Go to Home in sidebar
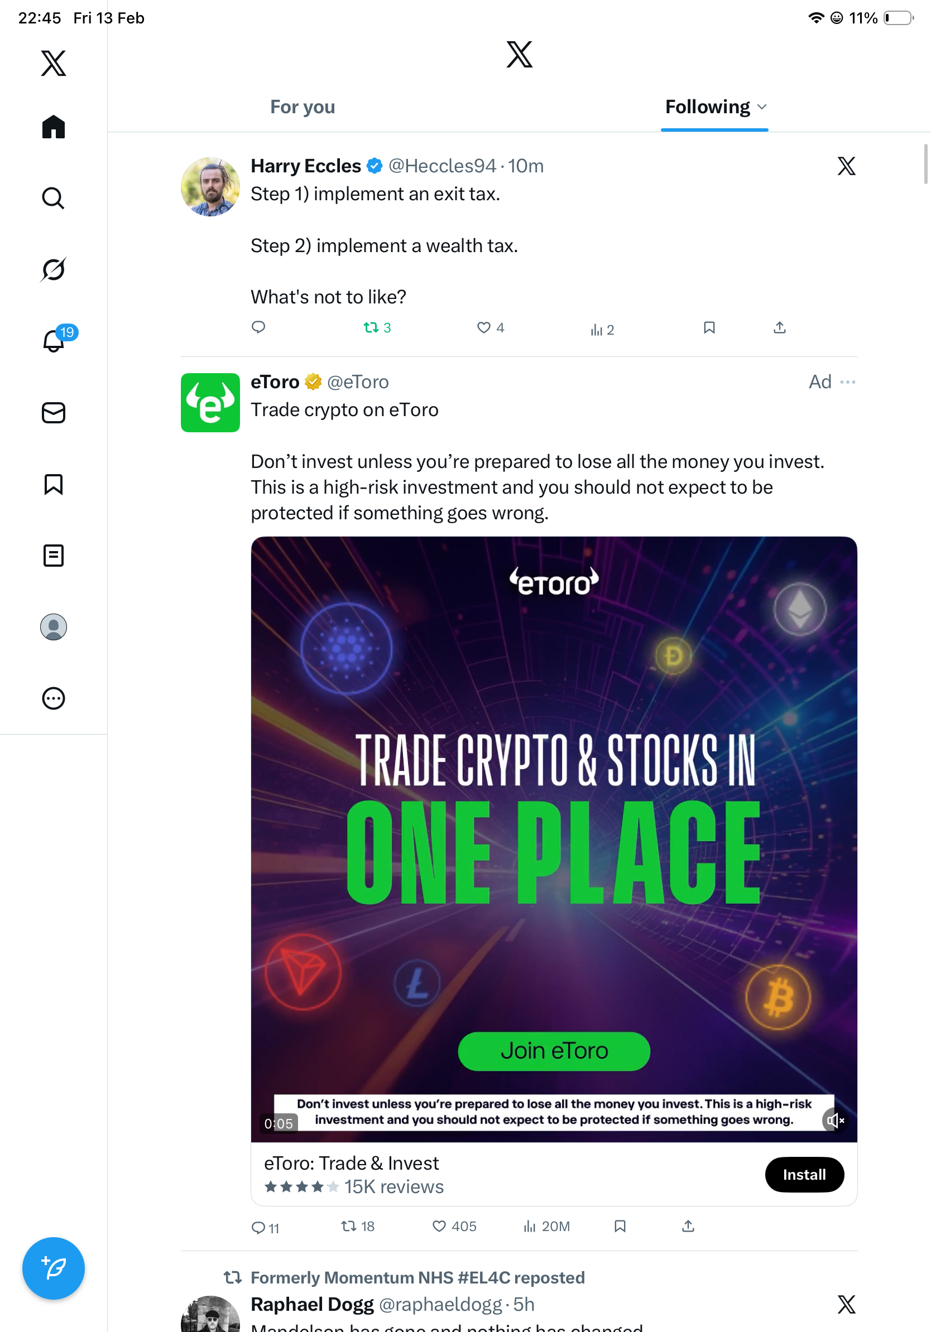This screenshot has height=1332, width=931. 53,127
